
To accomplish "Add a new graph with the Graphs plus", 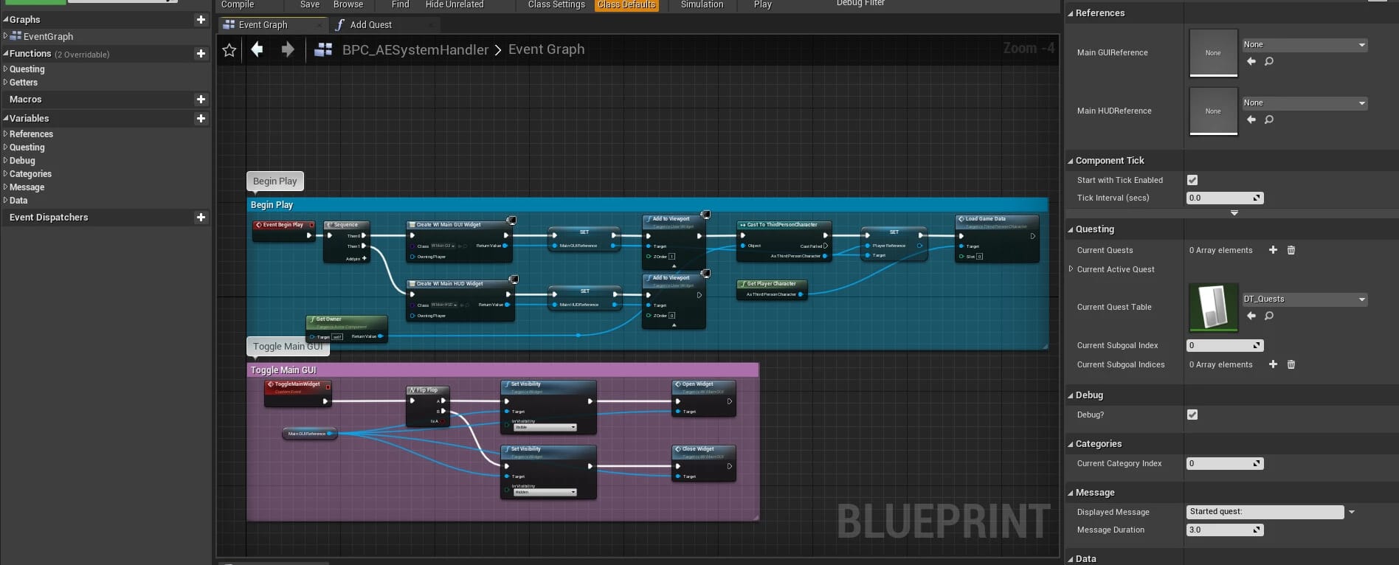I will coord(201,19).
